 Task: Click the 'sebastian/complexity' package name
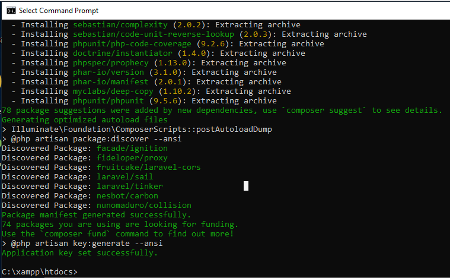(x=120, y=25)
